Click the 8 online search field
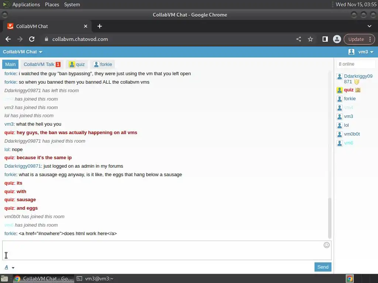Image resolution: width=378 pixels, height=283 pixels. pos(356,64)
